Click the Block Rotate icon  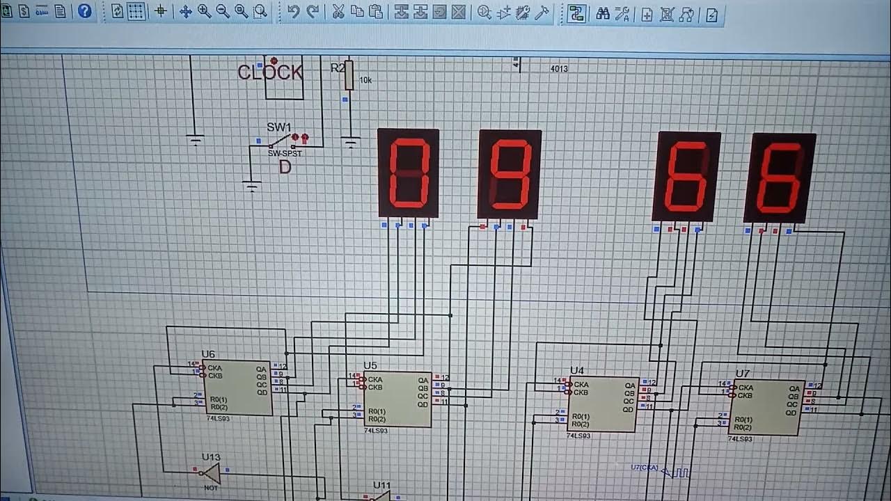click(439, 13)
